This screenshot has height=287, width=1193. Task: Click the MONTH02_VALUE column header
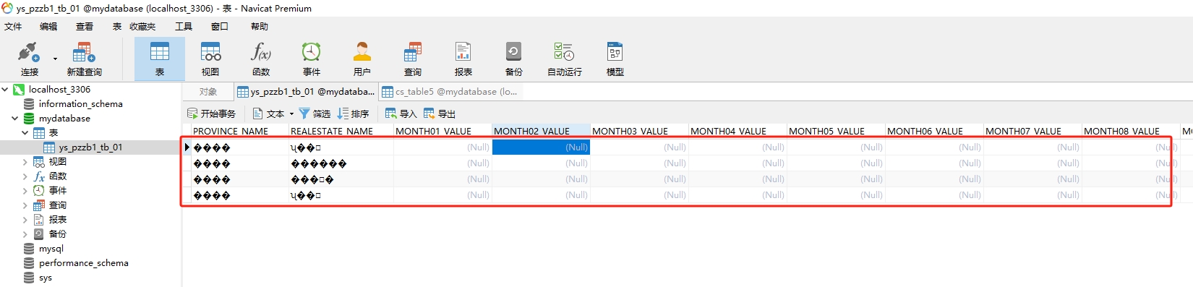click(541, 131)
